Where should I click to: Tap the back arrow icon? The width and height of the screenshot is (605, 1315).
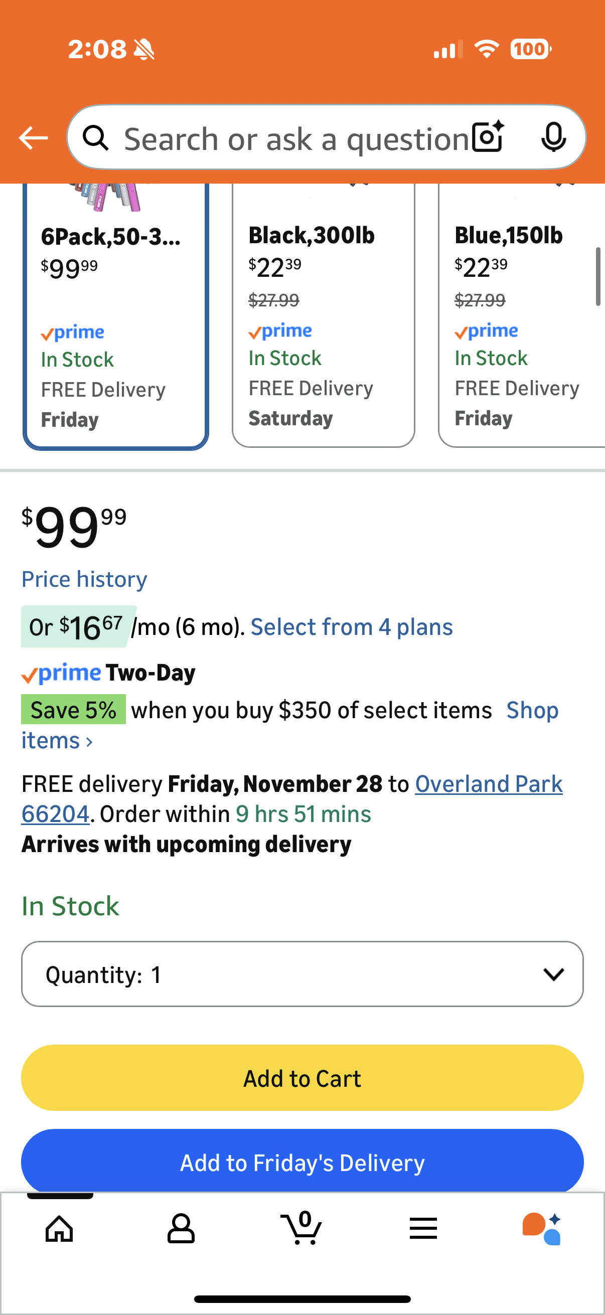click(x=33, y=138)
